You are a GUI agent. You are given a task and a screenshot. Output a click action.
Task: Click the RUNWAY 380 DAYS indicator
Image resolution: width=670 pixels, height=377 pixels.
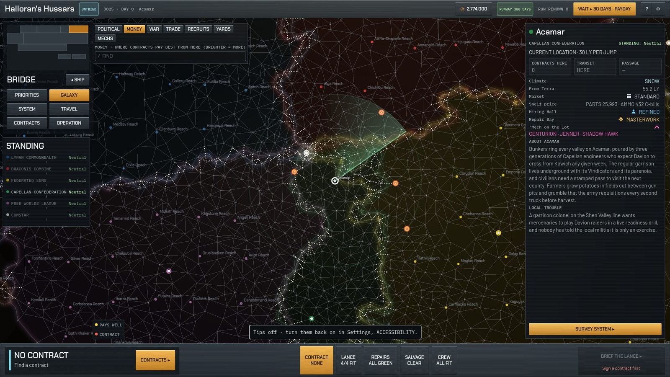pos(515,9)
